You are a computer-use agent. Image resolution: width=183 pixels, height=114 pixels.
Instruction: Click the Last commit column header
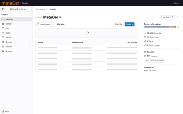[77, 43]
